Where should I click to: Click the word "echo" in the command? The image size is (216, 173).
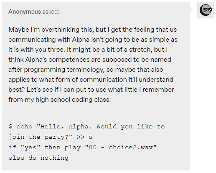coord(24,127)
